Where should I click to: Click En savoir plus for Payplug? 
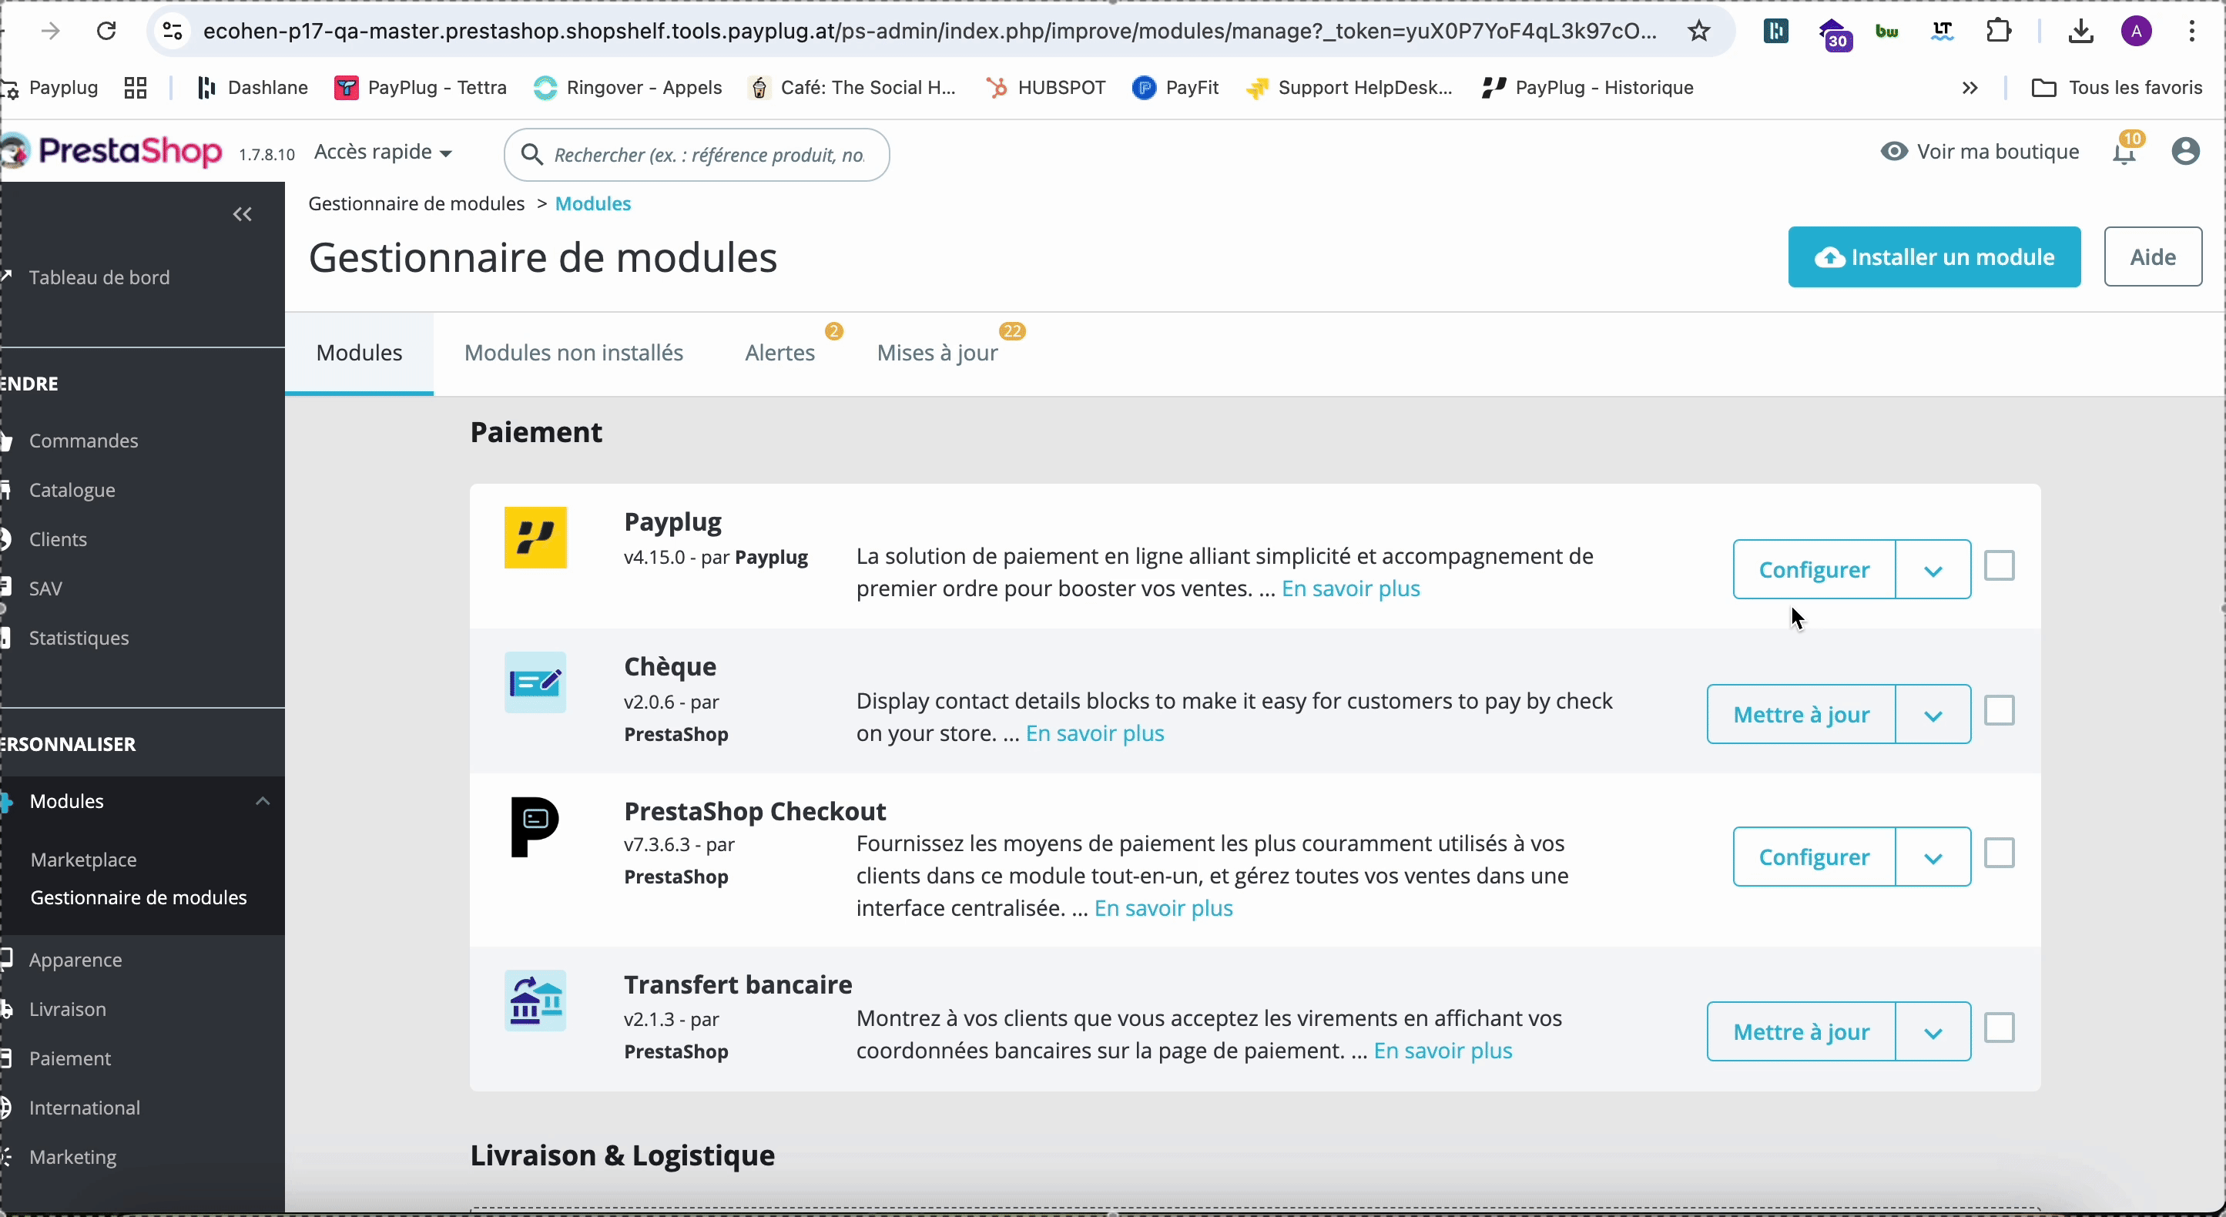click(1351, 589)
